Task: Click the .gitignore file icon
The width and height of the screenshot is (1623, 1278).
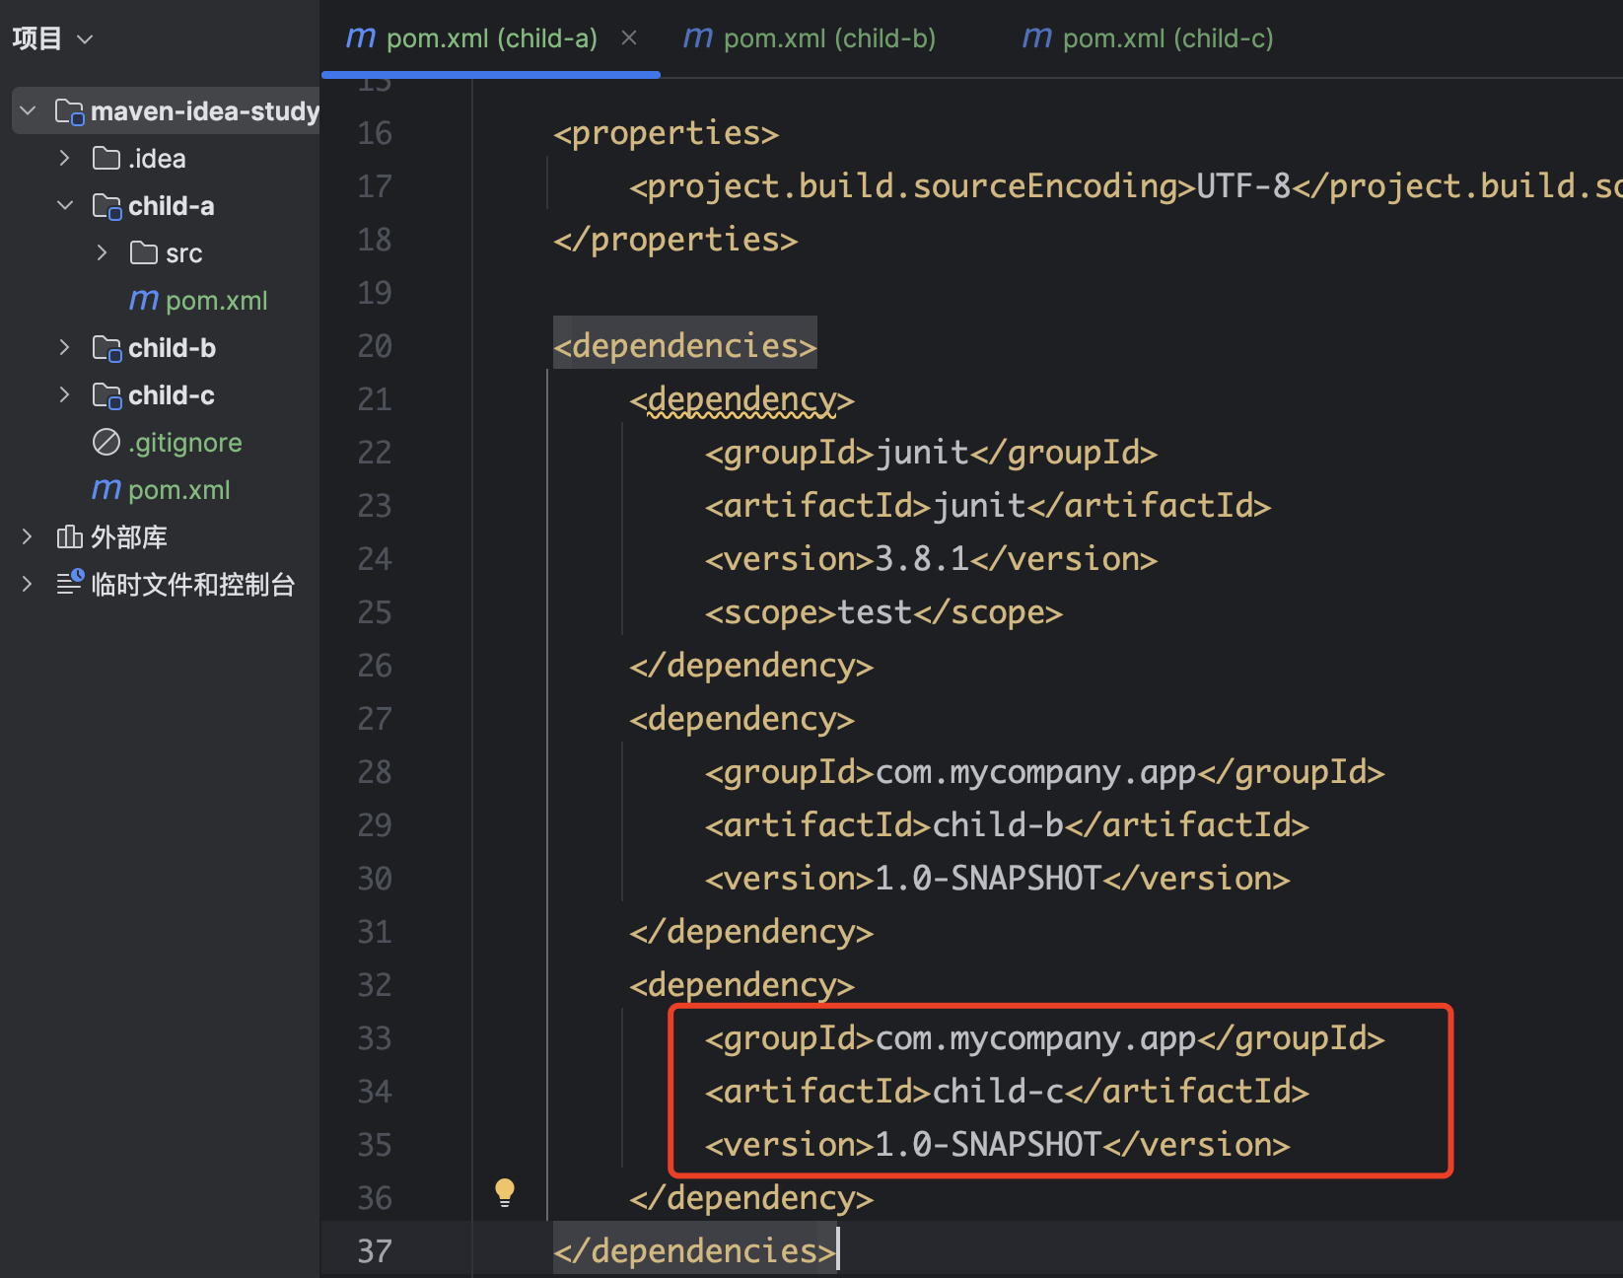Action: click(106, 443)
